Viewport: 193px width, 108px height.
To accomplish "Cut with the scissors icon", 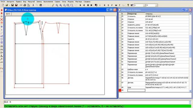I will tap(33, 5).
